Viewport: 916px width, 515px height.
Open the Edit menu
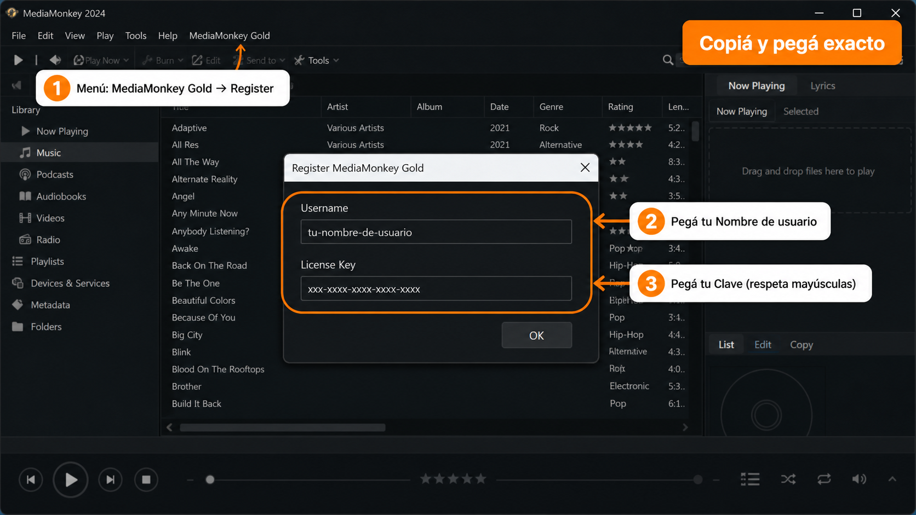(x=45, y=36)
